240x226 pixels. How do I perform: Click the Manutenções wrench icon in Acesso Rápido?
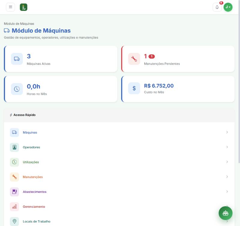pyautogui.click(x=14, y=177)
